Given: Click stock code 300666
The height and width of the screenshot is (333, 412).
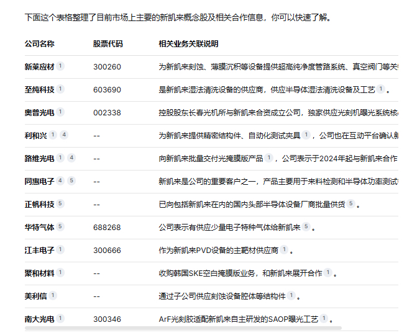Looking at the screenshot, I should click(x=108, y=251).
